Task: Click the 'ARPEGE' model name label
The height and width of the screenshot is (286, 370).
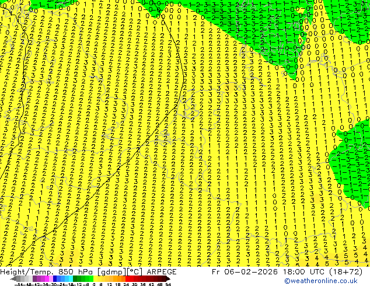Action: (x=162, y=271)
